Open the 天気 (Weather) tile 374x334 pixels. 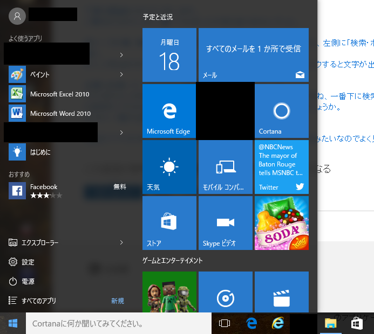tap(169, 167)
